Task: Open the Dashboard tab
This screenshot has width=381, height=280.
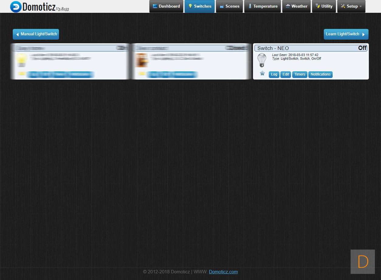Action: (166, 6)
